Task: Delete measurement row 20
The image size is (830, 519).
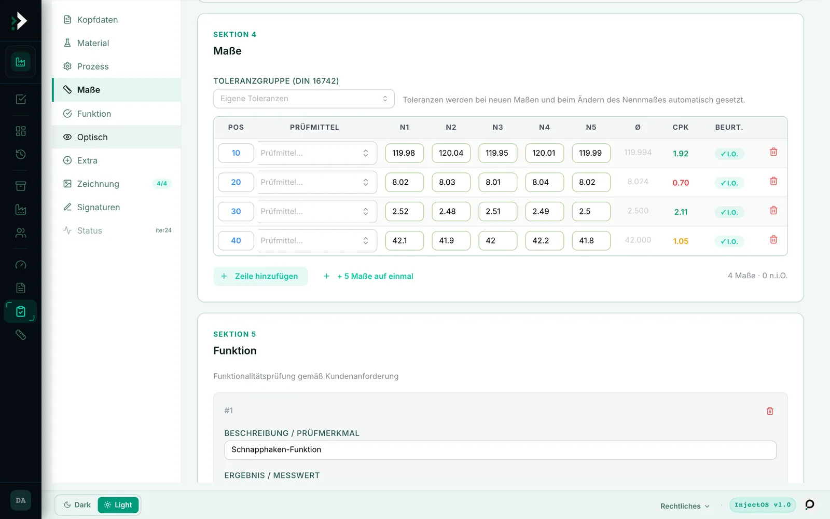Action: tap(773, 181)
